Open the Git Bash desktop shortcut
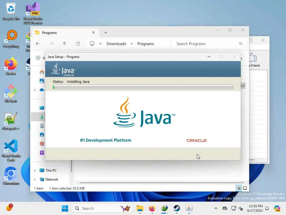Image resolution: width=286 pixels, height=215 pixels. click(x=11, y=94)
